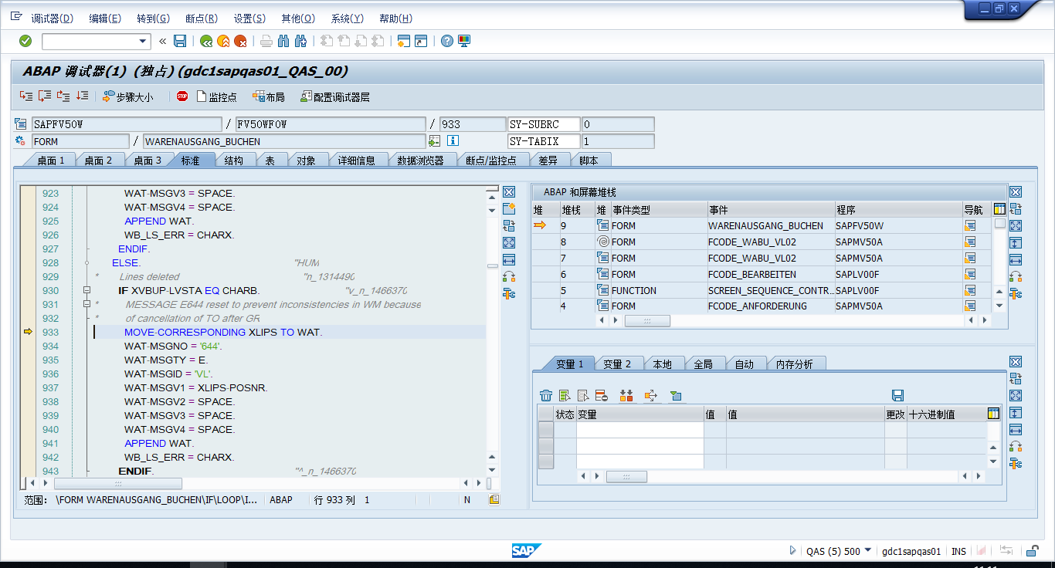This screenshot has height=568, width=1055.
Task: Click the 布局 button
Action: coord(269,97)
